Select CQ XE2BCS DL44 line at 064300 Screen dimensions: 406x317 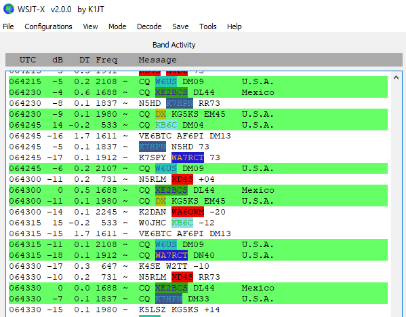(x=198, y=190)
